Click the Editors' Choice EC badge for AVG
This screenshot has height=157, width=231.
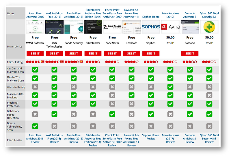point(62,61)
